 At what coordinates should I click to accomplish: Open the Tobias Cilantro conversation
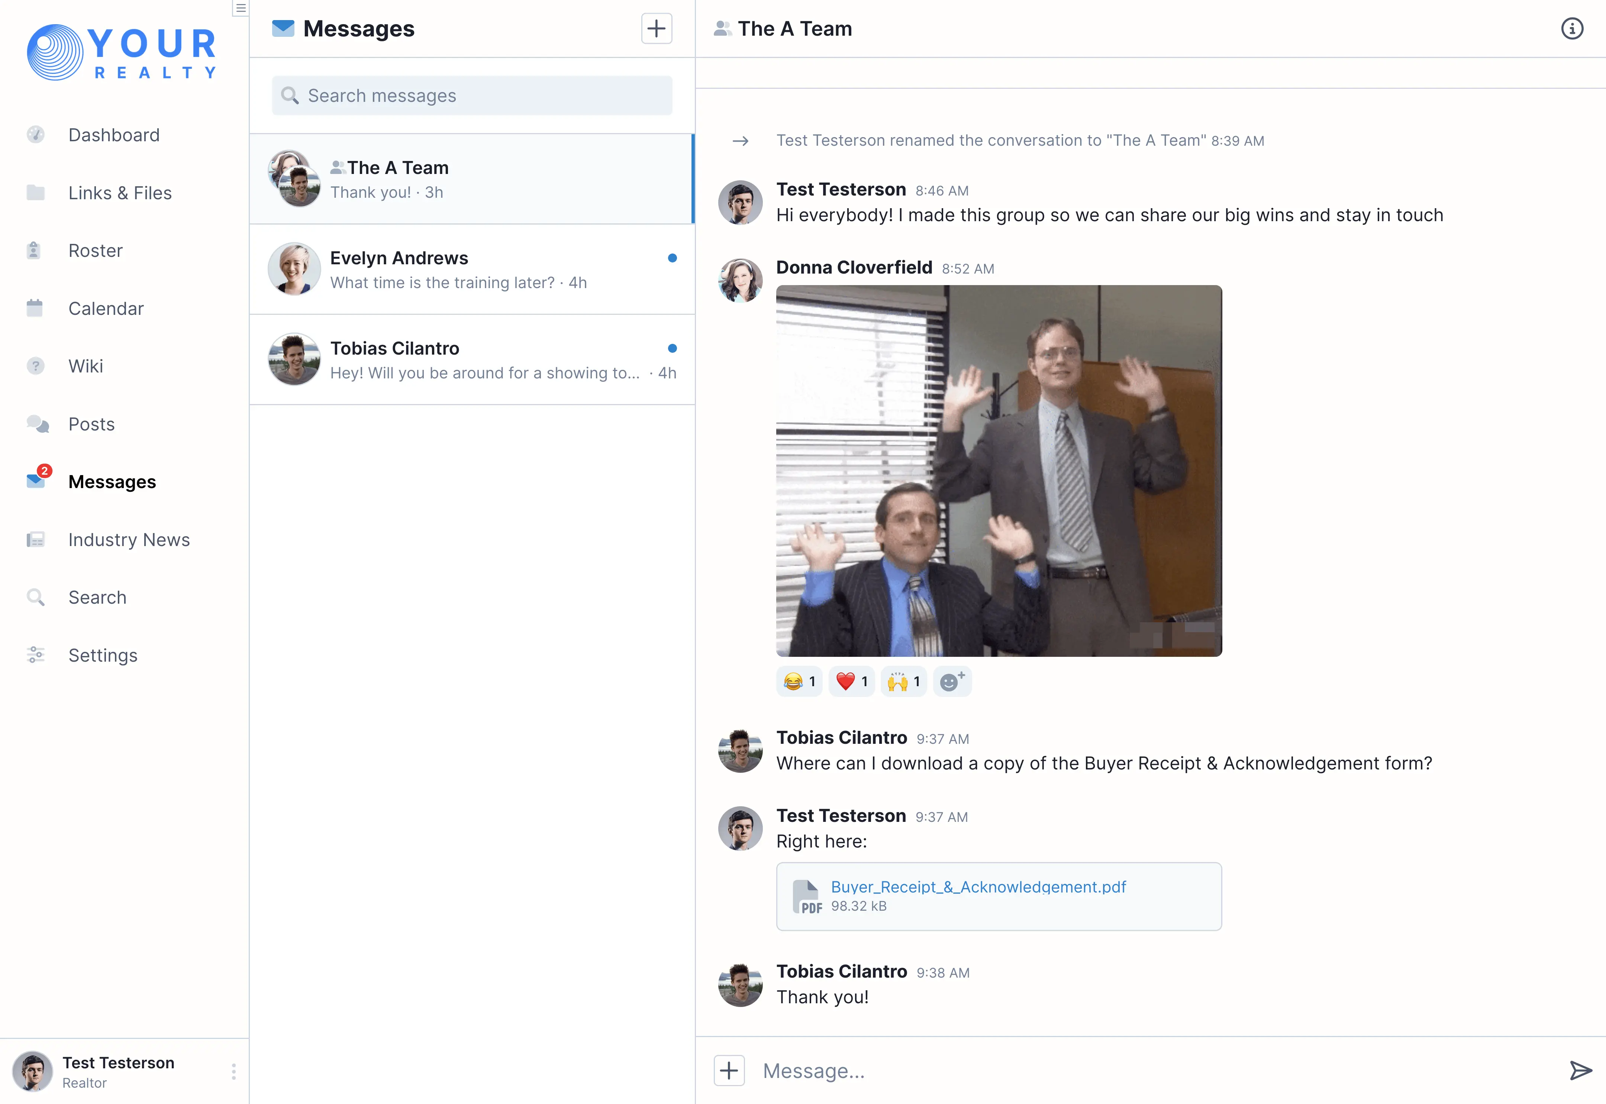coord(472,360)
